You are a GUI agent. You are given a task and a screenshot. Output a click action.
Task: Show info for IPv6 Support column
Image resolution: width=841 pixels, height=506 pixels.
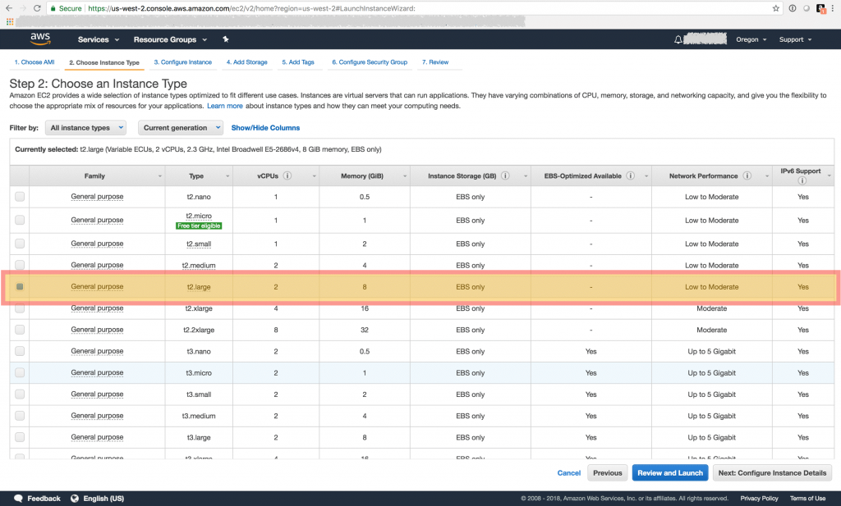[802, 180]
